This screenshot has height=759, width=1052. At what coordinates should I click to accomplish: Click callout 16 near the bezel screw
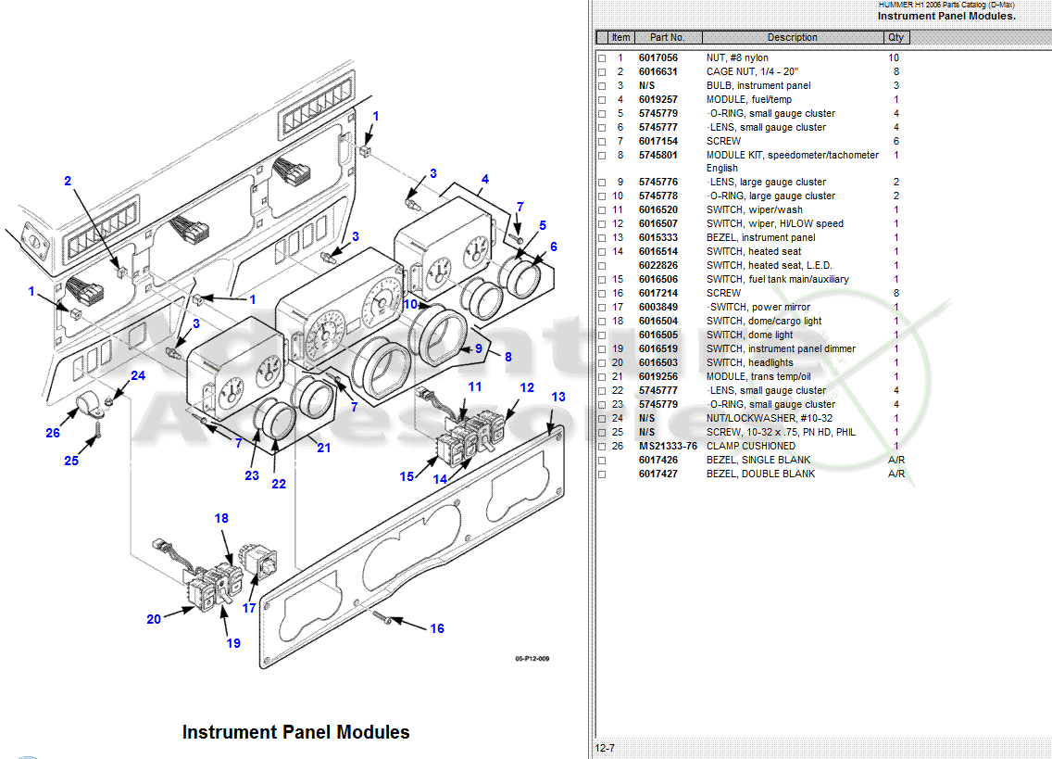point(437,628)
